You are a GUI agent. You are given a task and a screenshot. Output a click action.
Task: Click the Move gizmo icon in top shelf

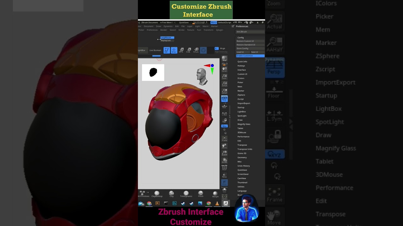click(x=181, y=50)
